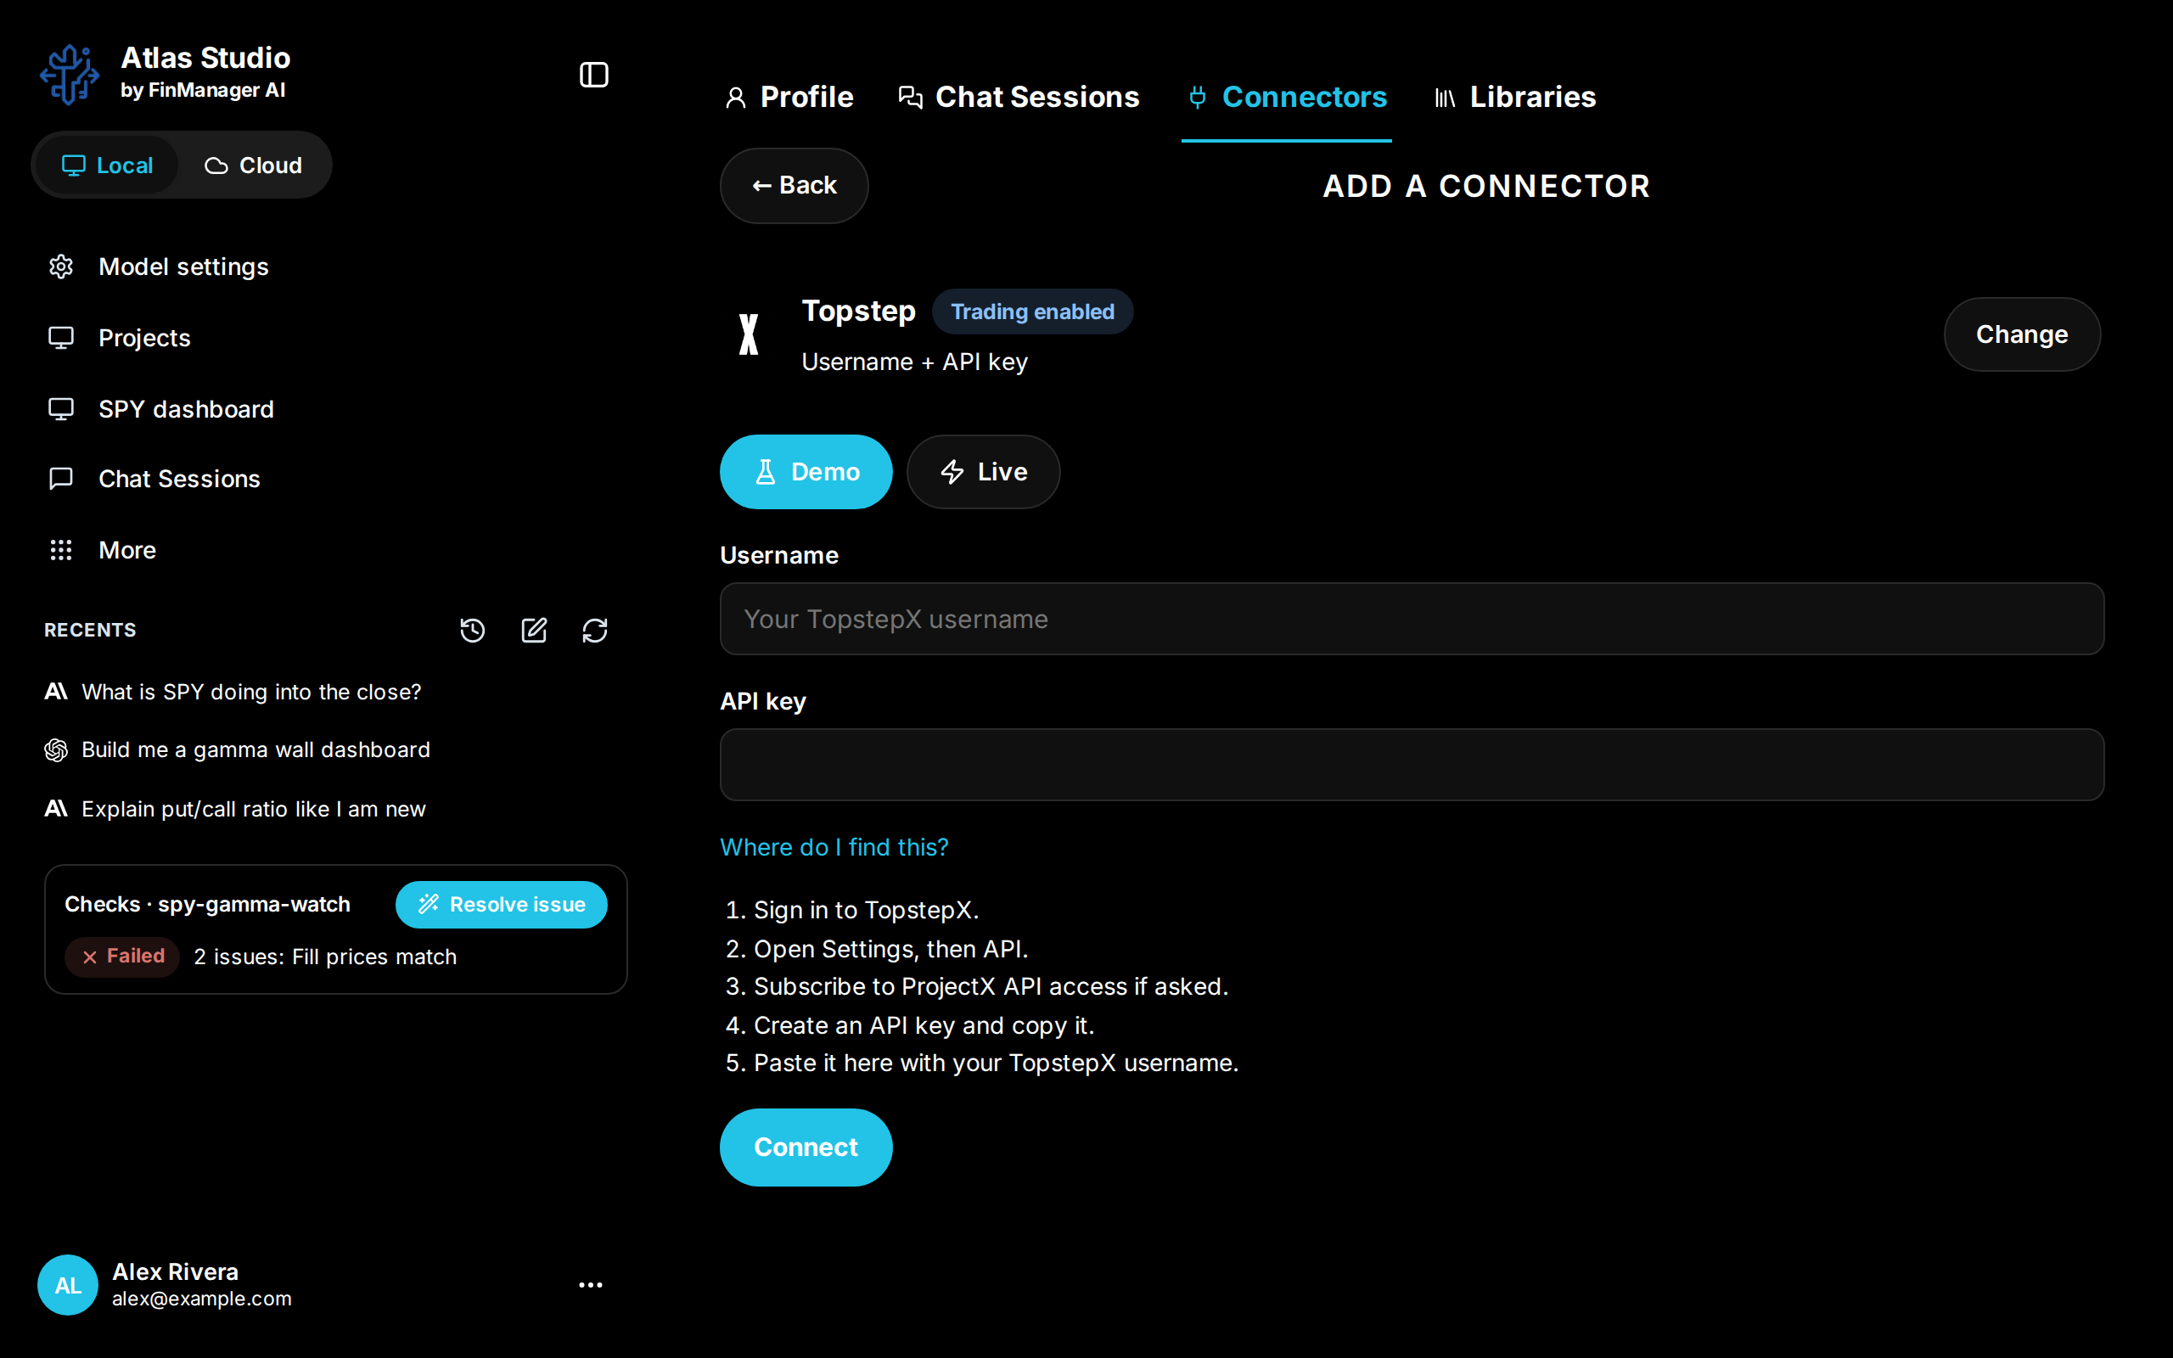
Task: Click the Trading enabled badge
Action: click(x=1033, y=311)
